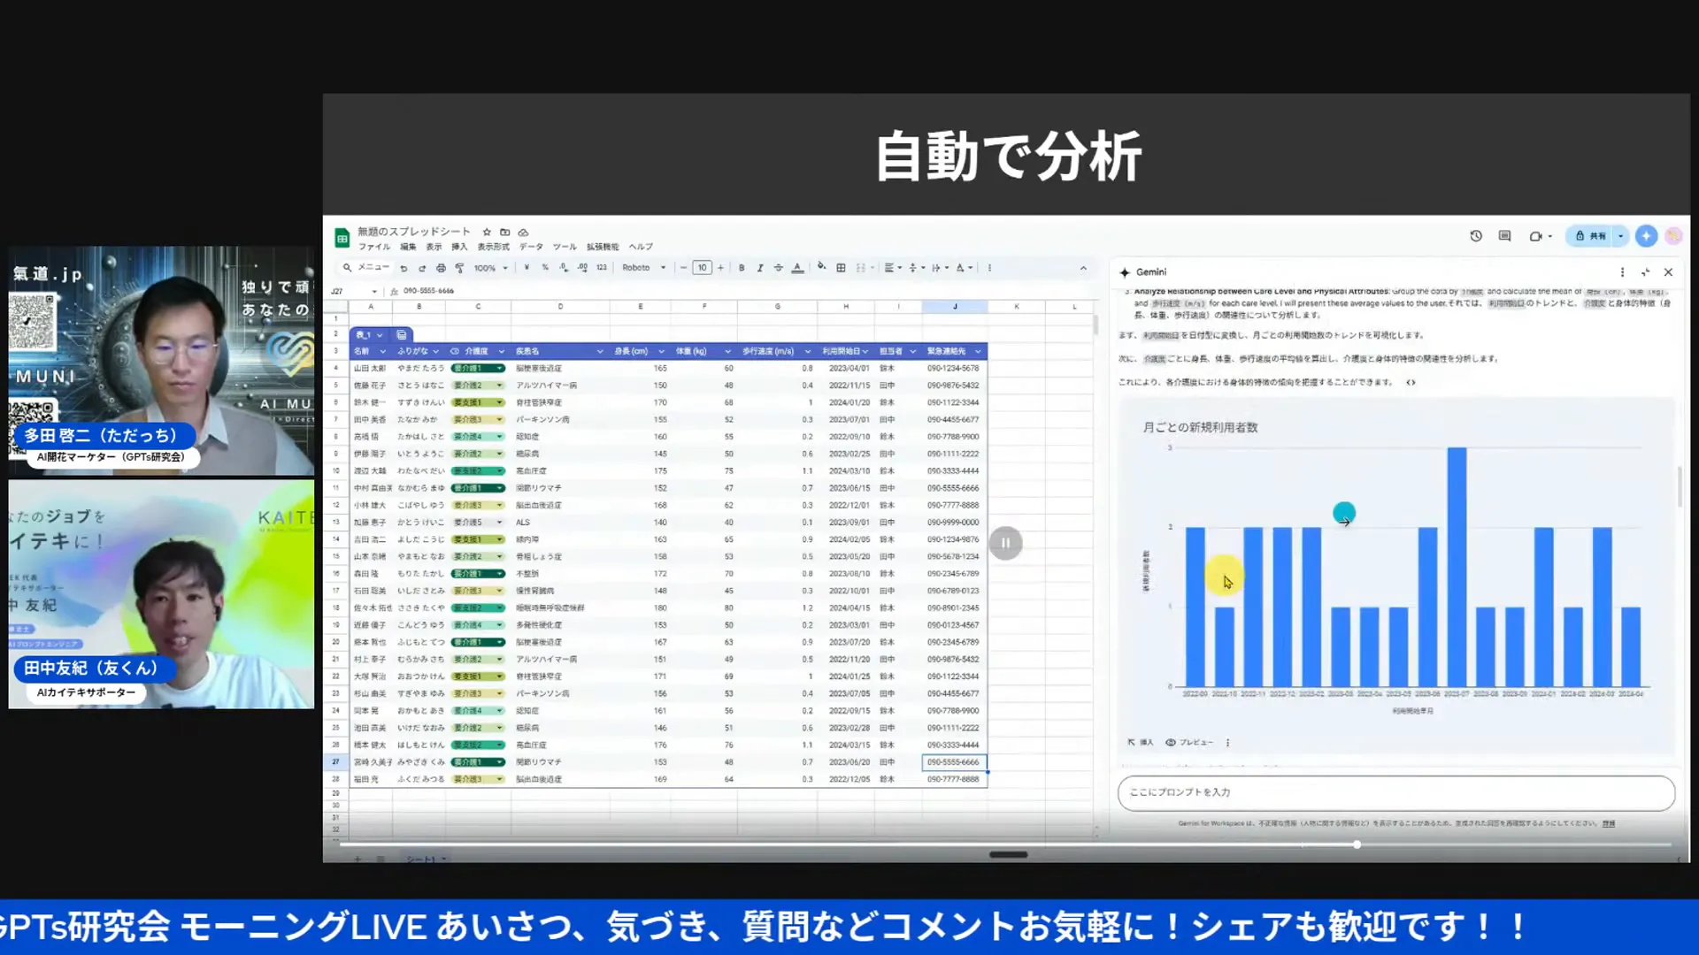1699x955 pixels.
Task: Toggle italic formatting
Action: pyautogui.click(x=760, y=268)
